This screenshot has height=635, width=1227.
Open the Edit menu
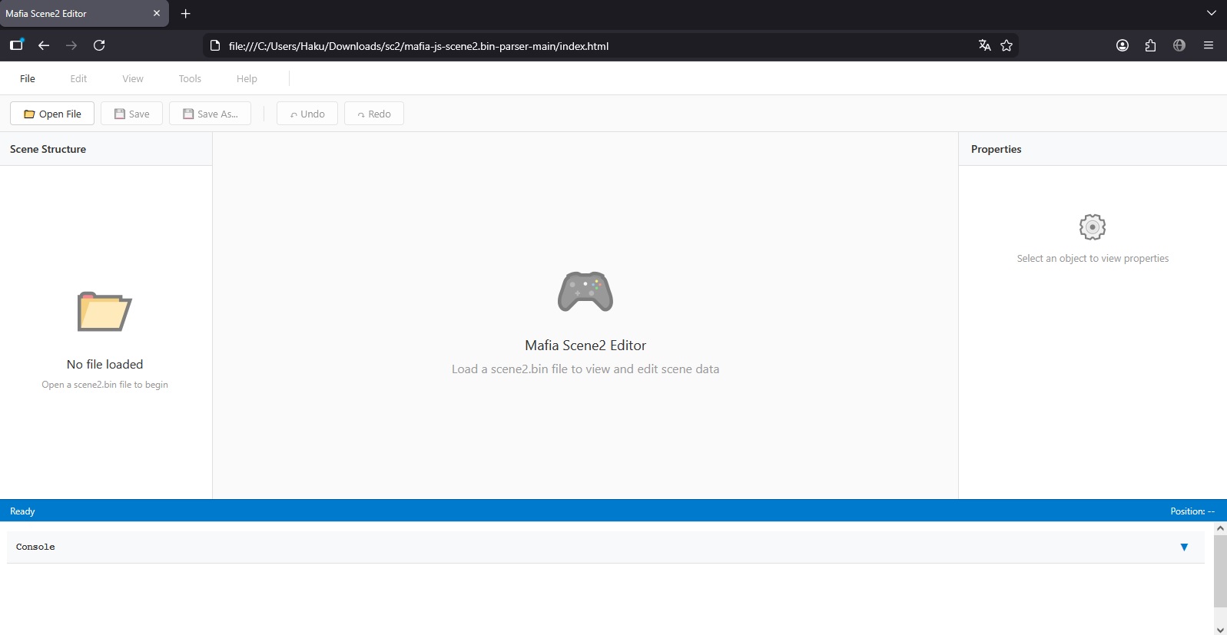pos(78,78)
